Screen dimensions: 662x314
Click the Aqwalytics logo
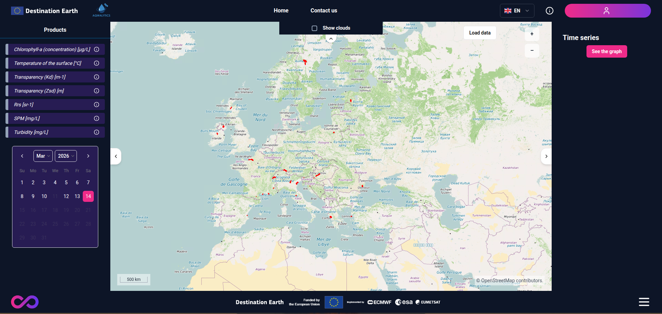point(101,10)
